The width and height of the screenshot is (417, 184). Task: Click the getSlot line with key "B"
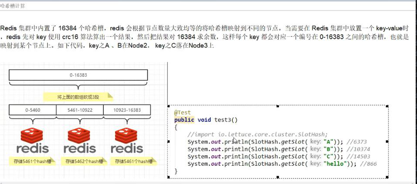pyautogui.click(x=279, y=149)
